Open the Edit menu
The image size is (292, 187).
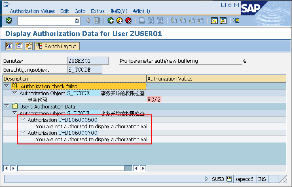click(x=64, y=11)
